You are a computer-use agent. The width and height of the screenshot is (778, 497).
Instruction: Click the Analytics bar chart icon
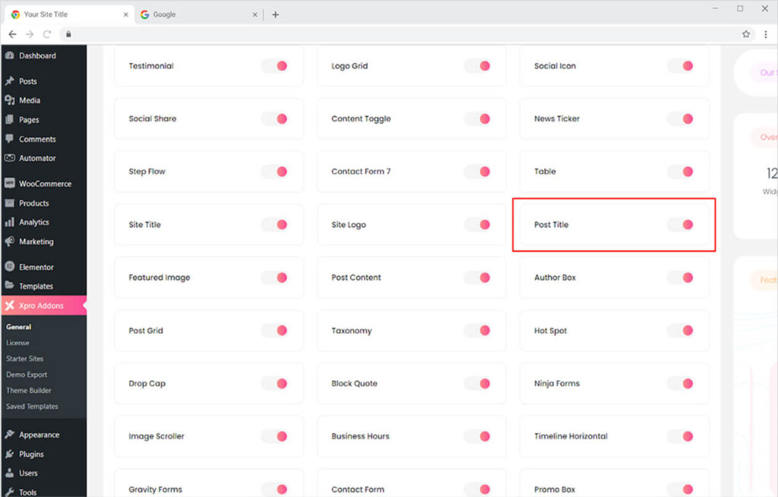(x=9, y=222)
